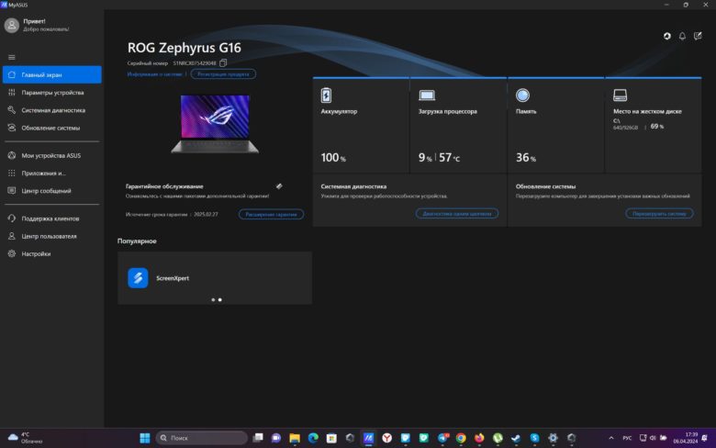This screenshot has width=716, height=448.
Task: Click the taskbar Поиск search box
Action: [x=202, y=438]
